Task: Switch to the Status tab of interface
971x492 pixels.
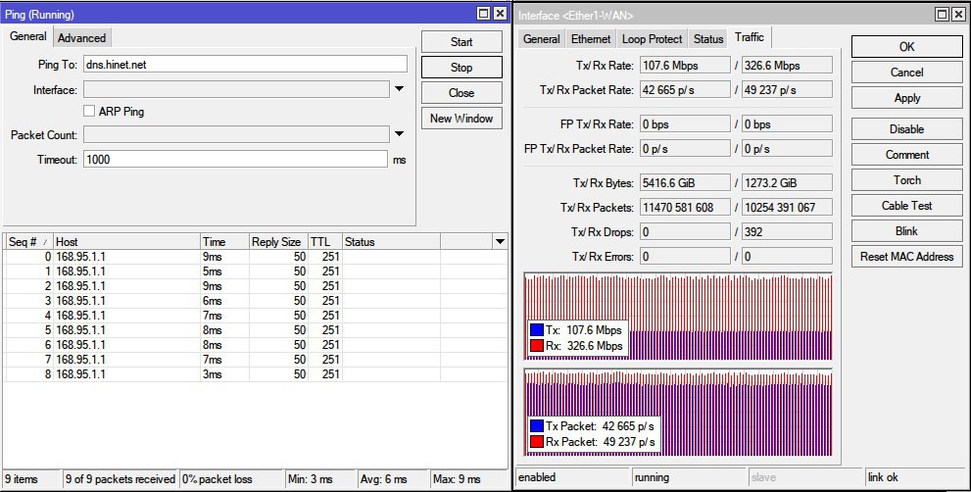Action: click(708, 39)
